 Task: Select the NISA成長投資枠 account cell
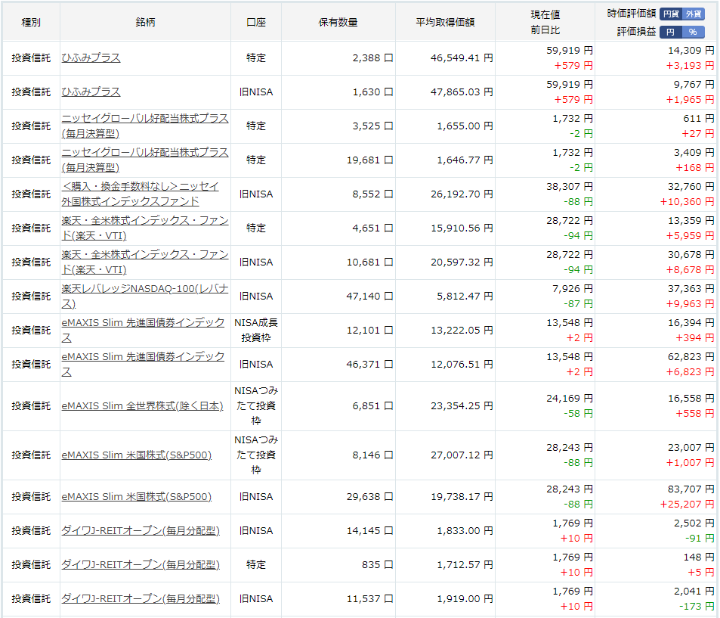256,330
